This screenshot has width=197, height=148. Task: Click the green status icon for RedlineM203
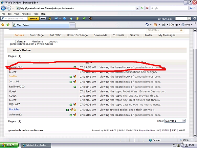click(75, 87)
